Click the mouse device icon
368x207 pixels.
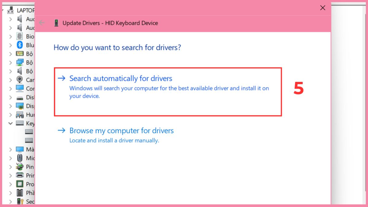coord(19,158)
